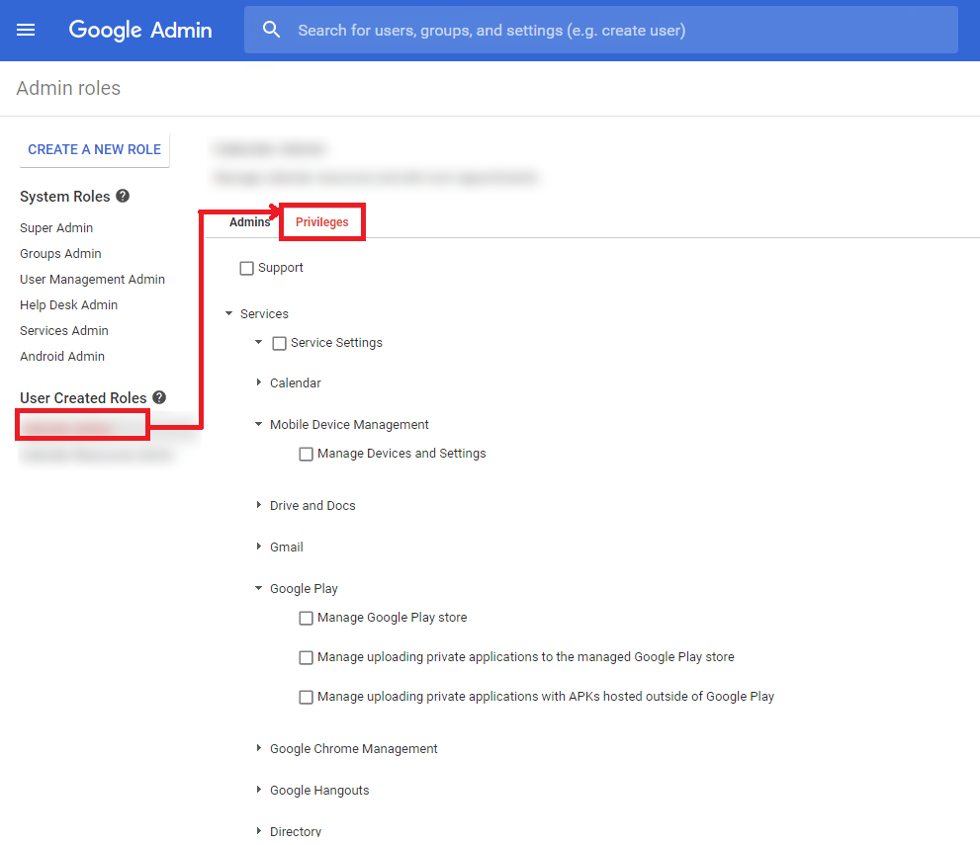980x845 pixels.
Task: Switch to the Privileges tab
Action: (x=322, y=222)
